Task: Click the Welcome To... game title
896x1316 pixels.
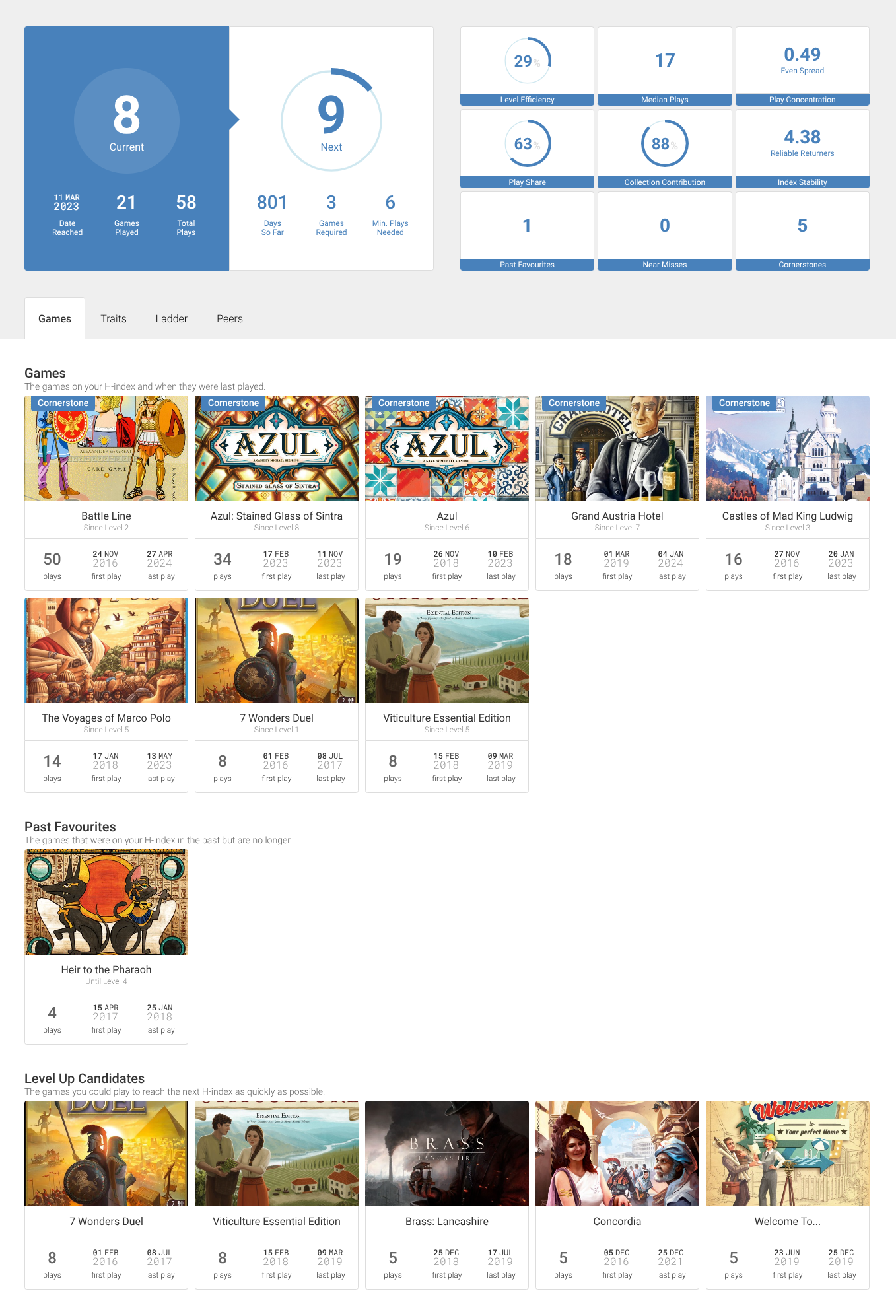Action: pos(788,1221)
